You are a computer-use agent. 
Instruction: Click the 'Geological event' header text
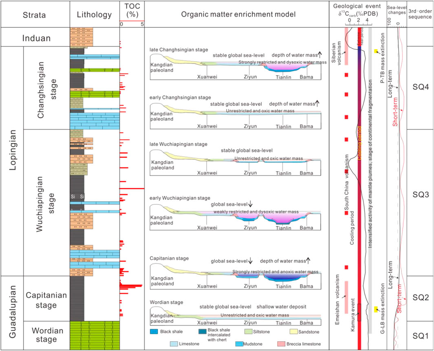pyautogui.click(x=357, y=6)
